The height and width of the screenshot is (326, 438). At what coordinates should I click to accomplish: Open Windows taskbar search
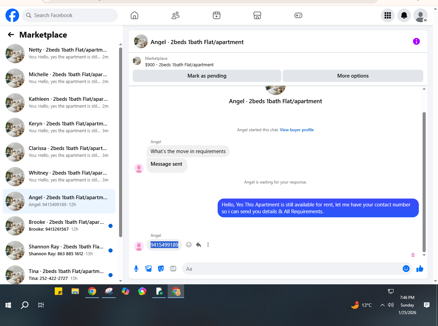[x=25, y=305]
